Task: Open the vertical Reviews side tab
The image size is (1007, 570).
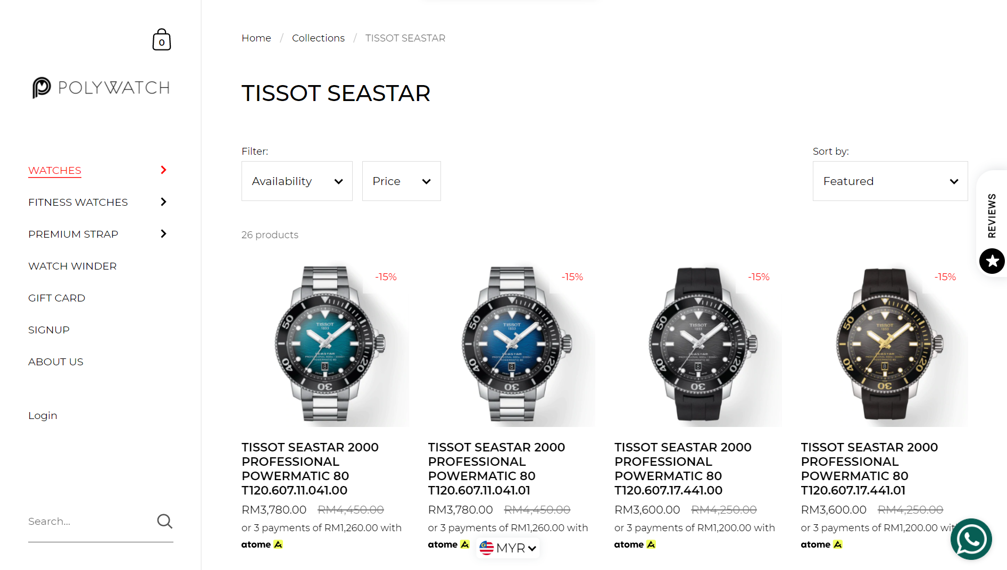Action: point(992,215)
